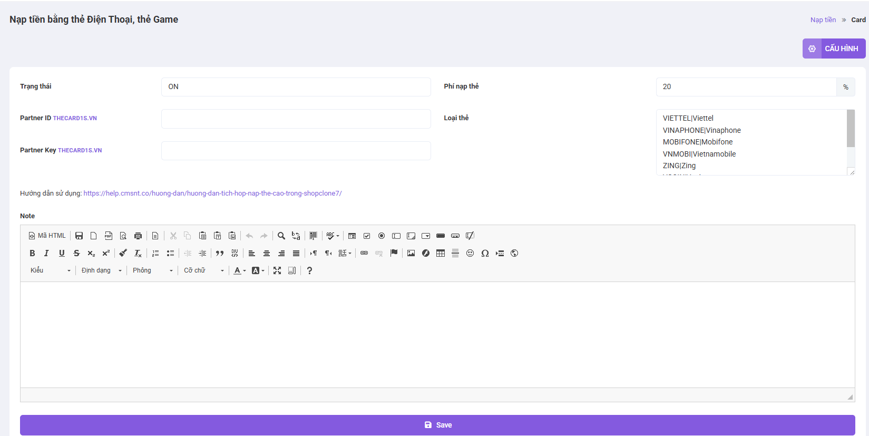Open the text color picker
The image size is (869, 436).
click(x=240, y=270)
